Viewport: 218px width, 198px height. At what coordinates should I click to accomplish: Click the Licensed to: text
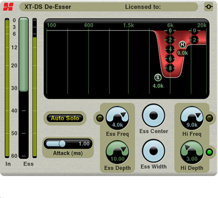click(143, 7)
